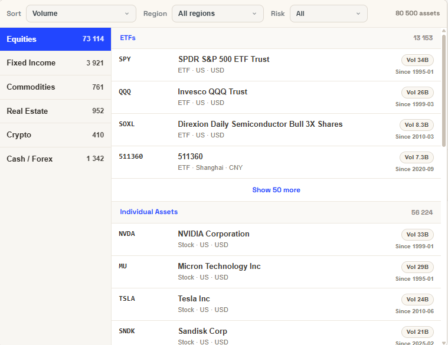Click the NVDA ticker symbol
This screenshot has width=448, height=345.
coord(126,234)
